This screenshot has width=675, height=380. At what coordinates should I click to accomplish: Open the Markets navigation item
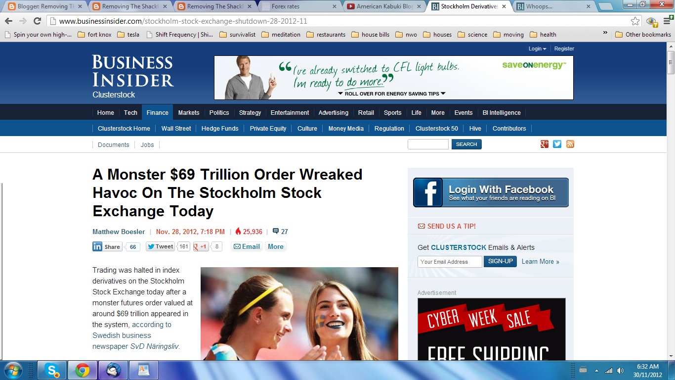189,112
